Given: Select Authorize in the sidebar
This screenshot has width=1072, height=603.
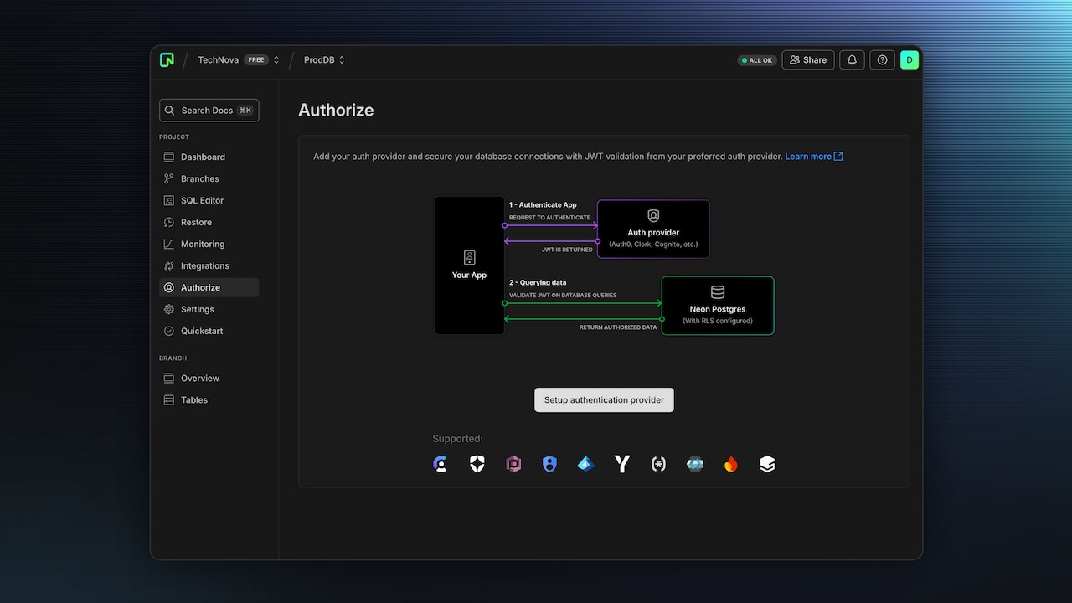Looking at the screenshot, I should coord(209,287).
